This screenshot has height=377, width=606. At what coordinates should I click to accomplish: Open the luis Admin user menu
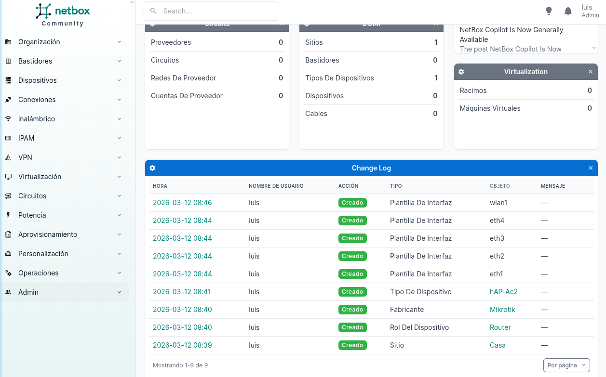pos(590,11)
